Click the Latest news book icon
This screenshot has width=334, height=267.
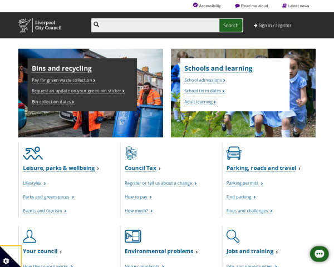coord(284,6)
